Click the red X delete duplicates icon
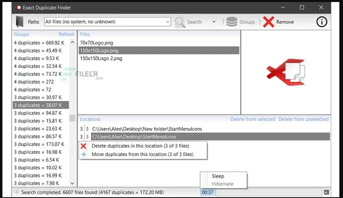 [83, 146]
